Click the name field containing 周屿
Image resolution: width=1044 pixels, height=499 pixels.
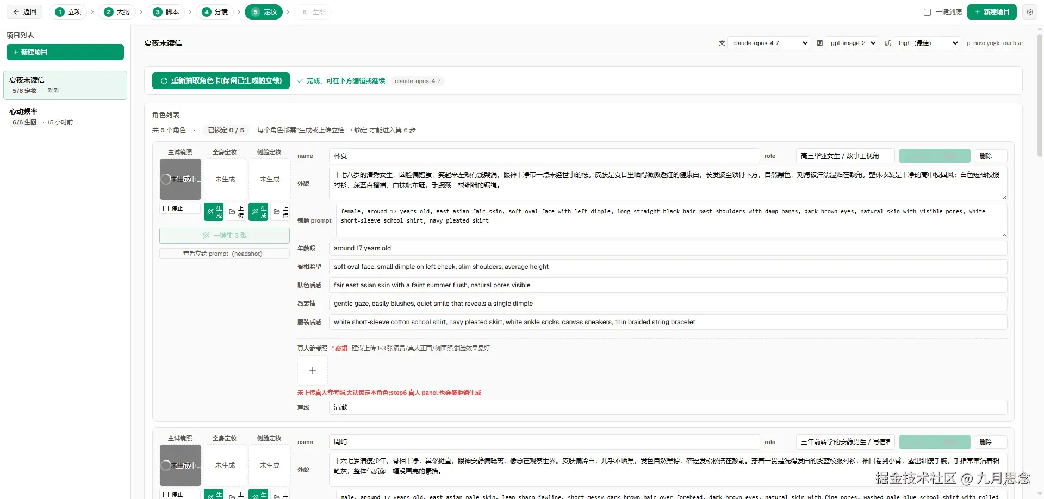(544, 442)
